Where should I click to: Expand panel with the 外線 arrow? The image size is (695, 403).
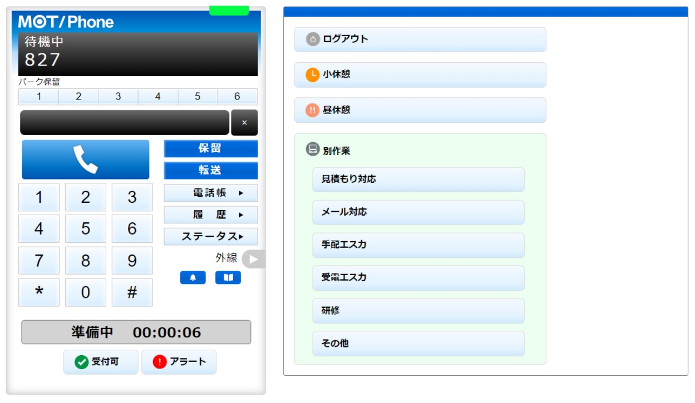pos(253,259)
